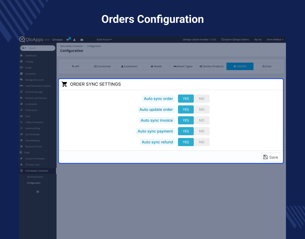Open the messages envelope icon
This screenshot has width=305, height=239.
tap(82, 40)
